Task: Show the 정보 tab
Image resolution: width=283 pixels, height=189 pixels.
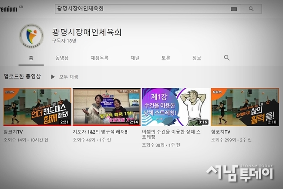Action: [197, 58]
